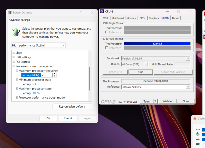Viewport: 205px width, 148px height.
Task: Switch to the Memory tab
Action: coord(131,18)
